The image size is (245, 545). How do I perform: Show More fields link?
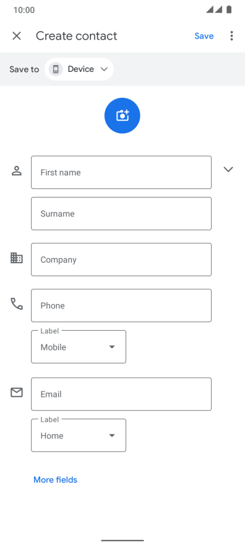coord(55,479)
